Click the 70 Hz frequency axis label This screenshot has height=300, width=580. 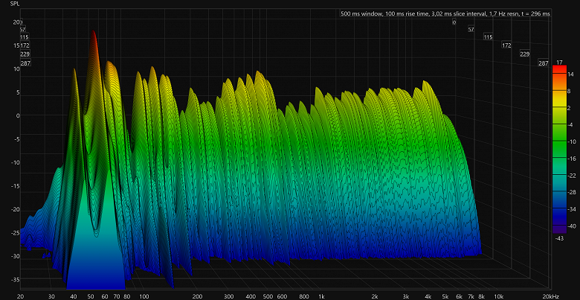(x=117, y=296)
